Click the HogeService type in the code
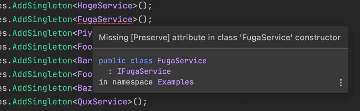This screenshot has width=360, height=111. point(105,6)
